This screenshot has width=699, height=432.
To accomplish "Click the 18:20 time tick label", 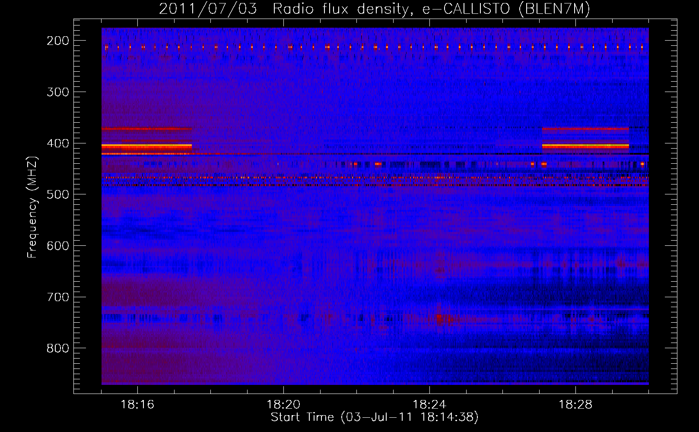I will 283,405.
